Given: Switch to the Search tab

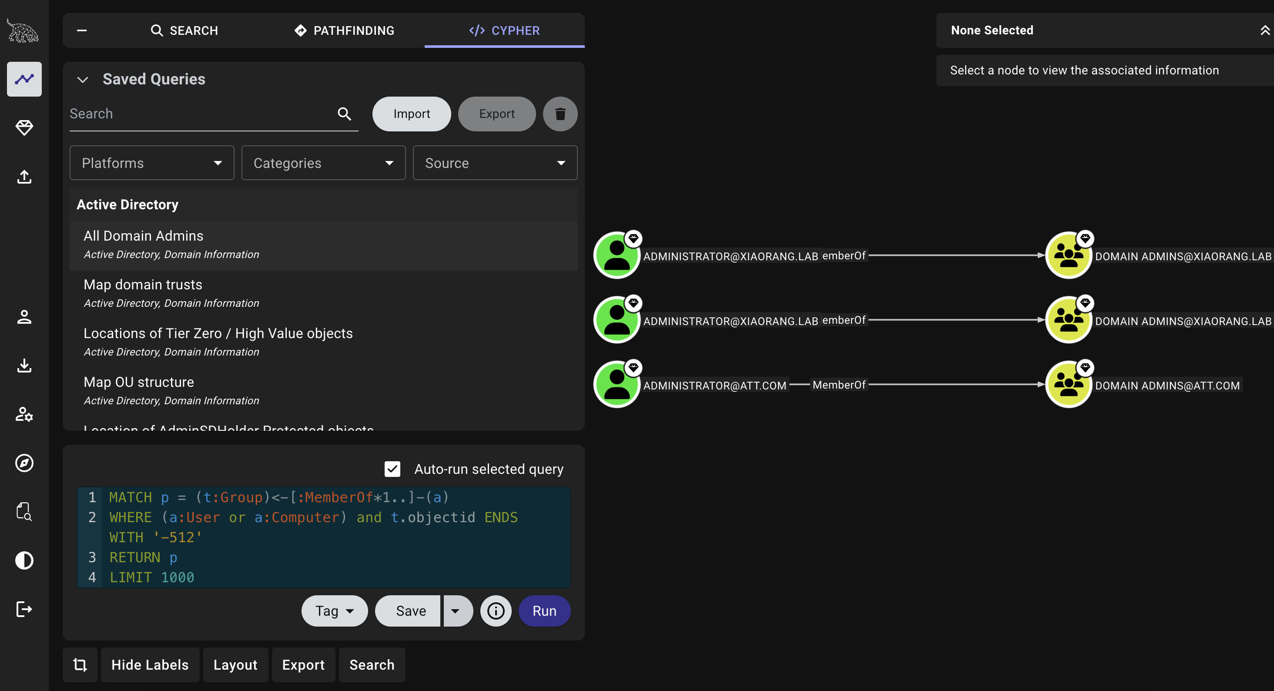Looking at the screenshot, I should point(184,30).
